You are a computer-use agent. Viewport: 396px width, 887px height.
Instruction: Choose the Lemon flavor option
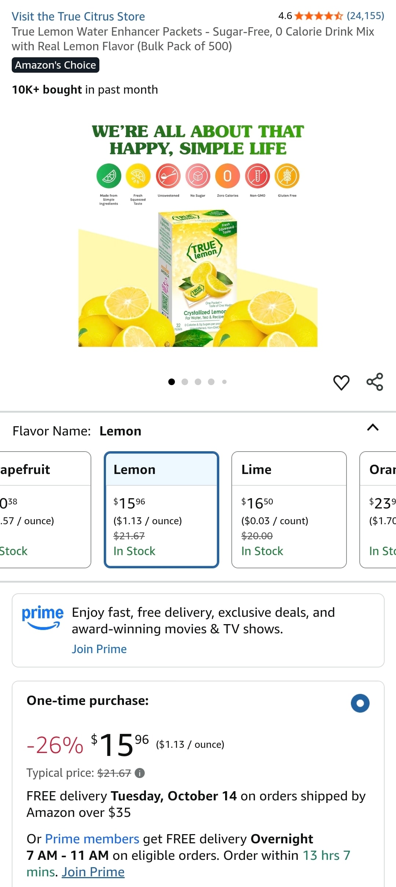tap(161, 510)
